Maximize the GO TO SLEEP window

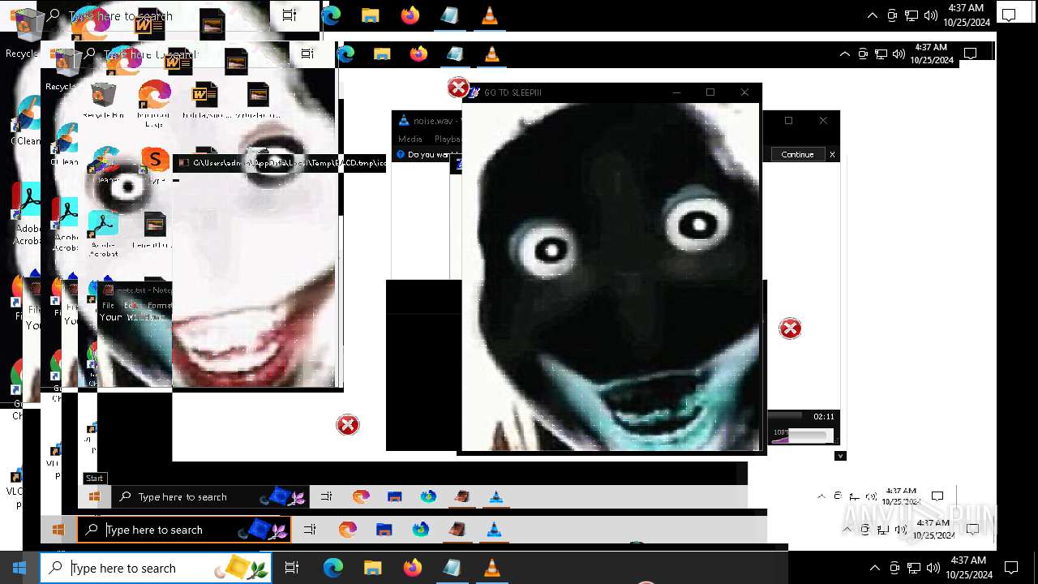(710, 92)
